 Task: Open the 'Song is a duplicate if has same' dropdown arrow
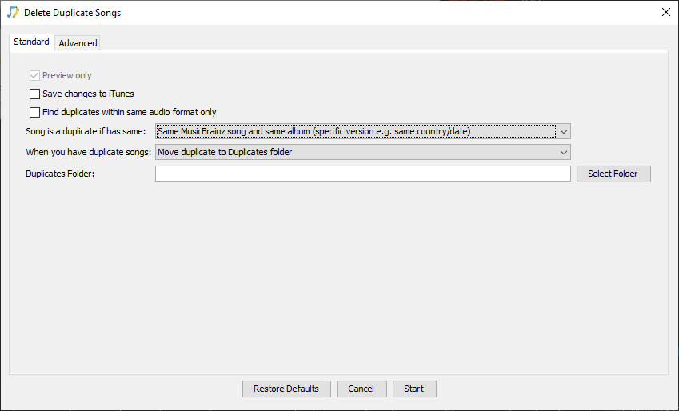(x=563, y=131)
